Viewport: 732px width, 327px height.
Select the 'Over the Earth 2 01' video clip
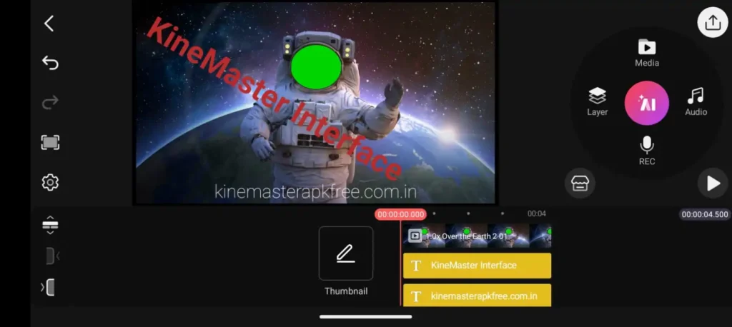[477, 236]
